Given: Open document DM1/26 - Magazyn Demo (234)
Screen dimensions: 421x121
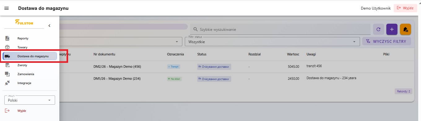Looking at the screenshot, I should pos(117,79).
